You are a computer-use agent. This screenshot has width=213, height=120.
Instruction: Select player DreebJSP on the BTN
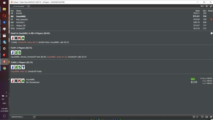(x=21, y=28)
